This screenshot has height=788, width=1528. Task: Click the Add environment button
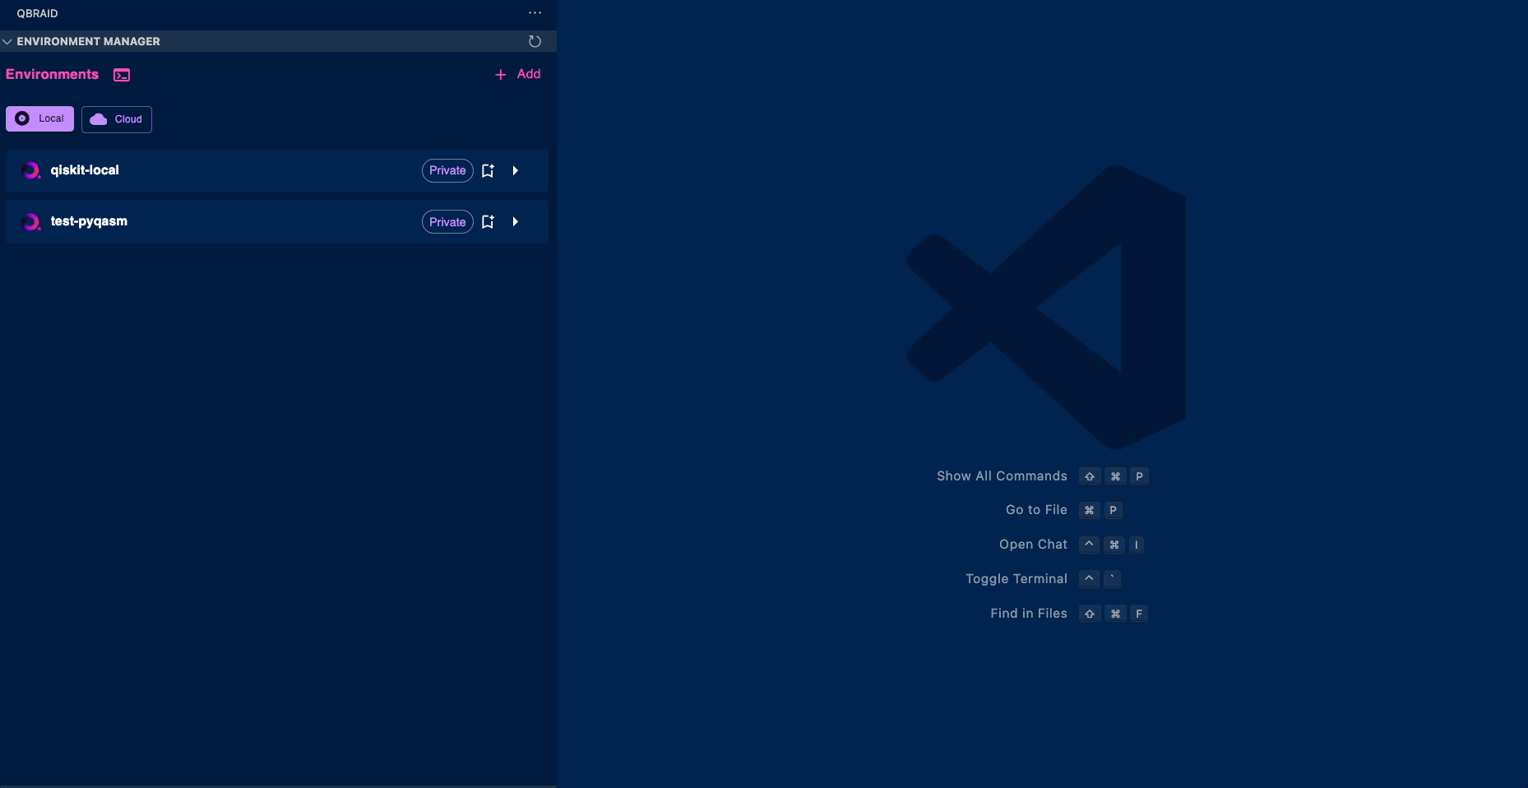point(517,74)
